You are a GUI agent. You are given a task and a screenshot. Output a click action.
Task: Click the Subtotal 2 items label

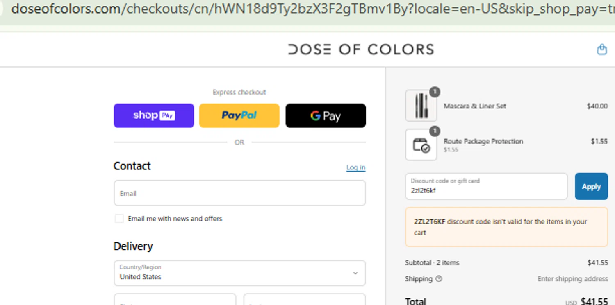click(x=432, y=262)
